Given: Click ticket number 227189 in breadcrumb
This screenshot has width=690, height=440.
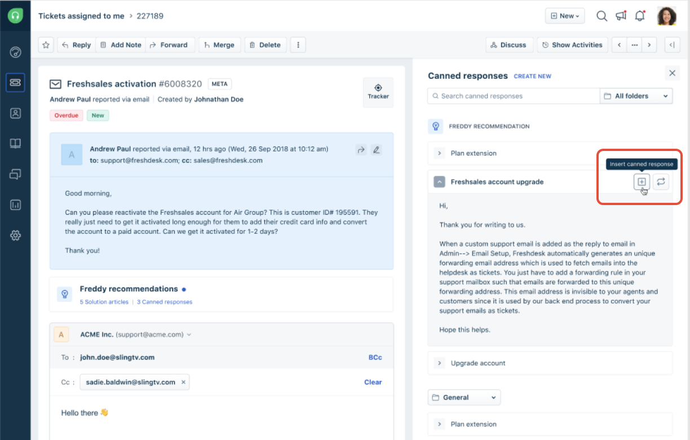Looking at the screenshot, I should click(150, 16).
